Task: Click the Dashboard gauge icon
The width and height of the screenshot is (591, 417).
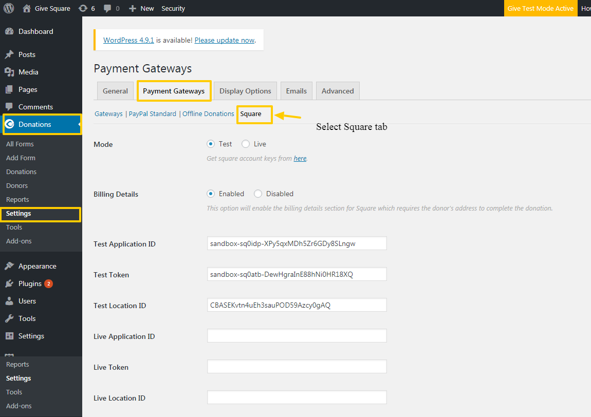Action: tap(9, 32)
